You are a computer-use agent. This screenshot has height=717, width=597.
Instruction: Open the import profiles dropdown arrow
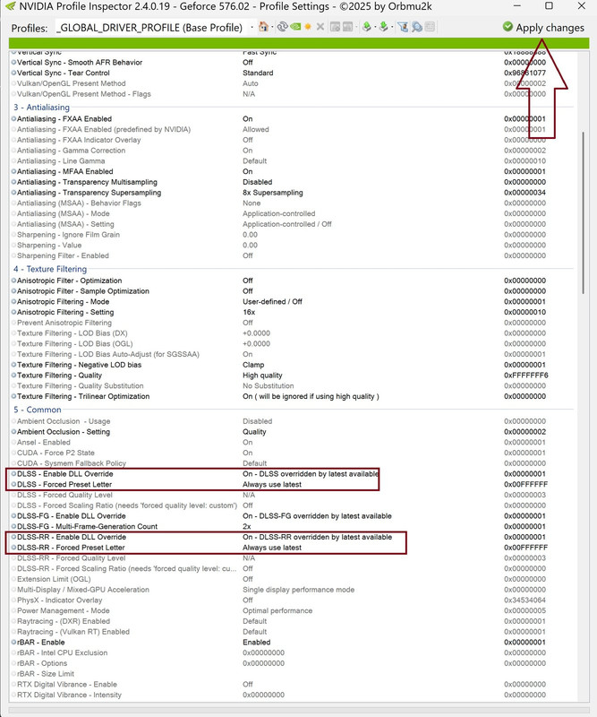392,27
